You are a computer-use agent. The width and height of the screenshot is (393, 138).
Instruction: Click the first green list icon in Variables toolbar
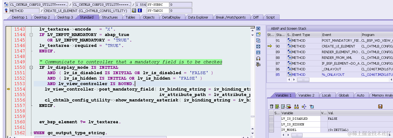277,106
